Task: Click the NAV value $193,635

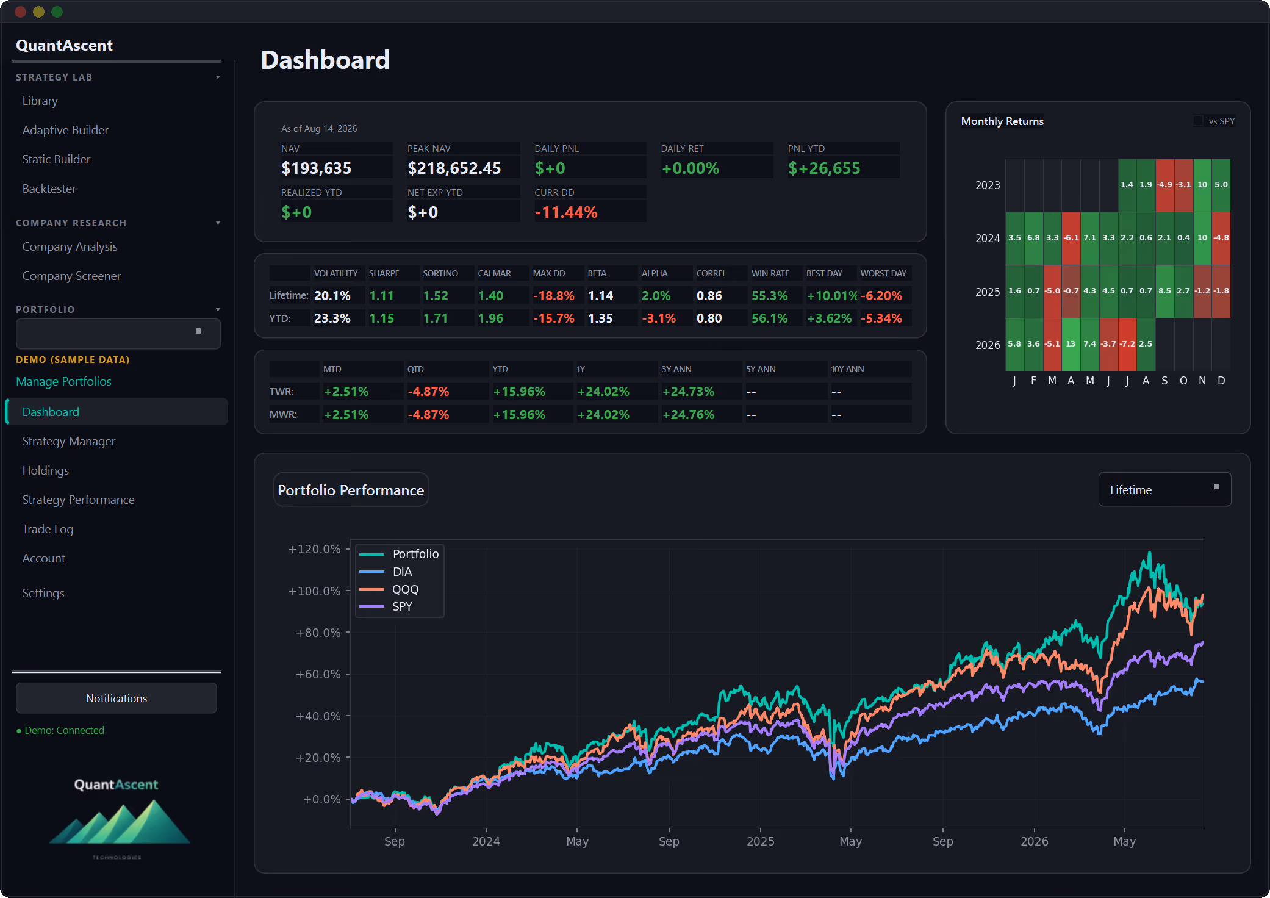Action: [316, 168]
